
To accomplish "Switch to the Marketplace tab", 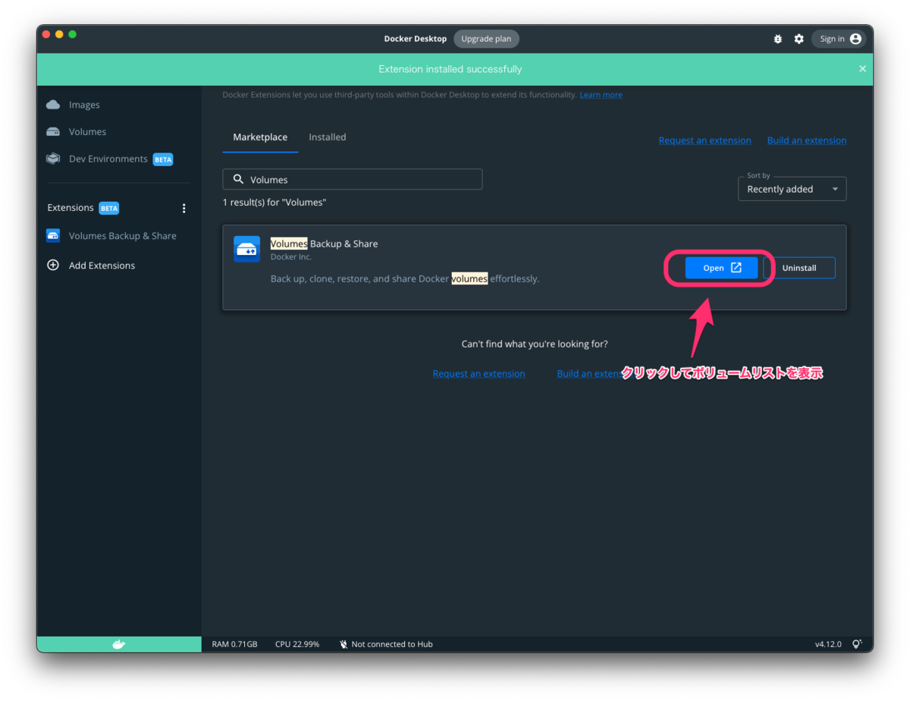I will pyautogui.click(x=260, y=137).
